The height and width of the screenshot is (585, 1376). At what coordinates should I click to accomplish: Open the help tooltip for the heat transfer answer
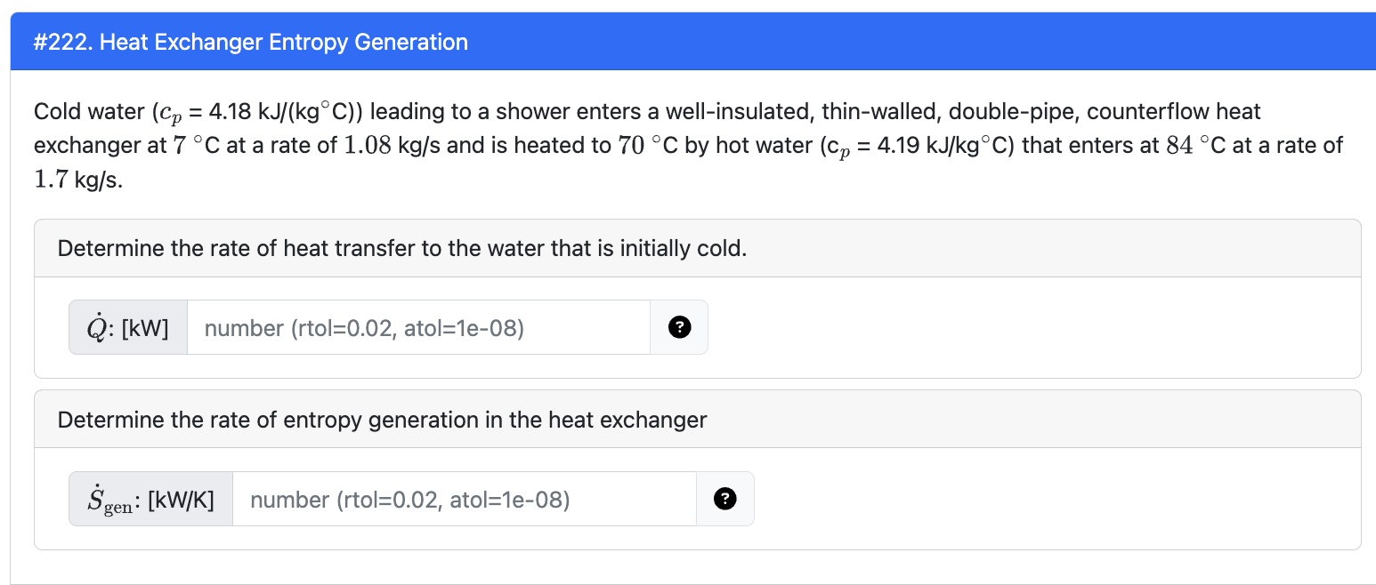[679, 327]
